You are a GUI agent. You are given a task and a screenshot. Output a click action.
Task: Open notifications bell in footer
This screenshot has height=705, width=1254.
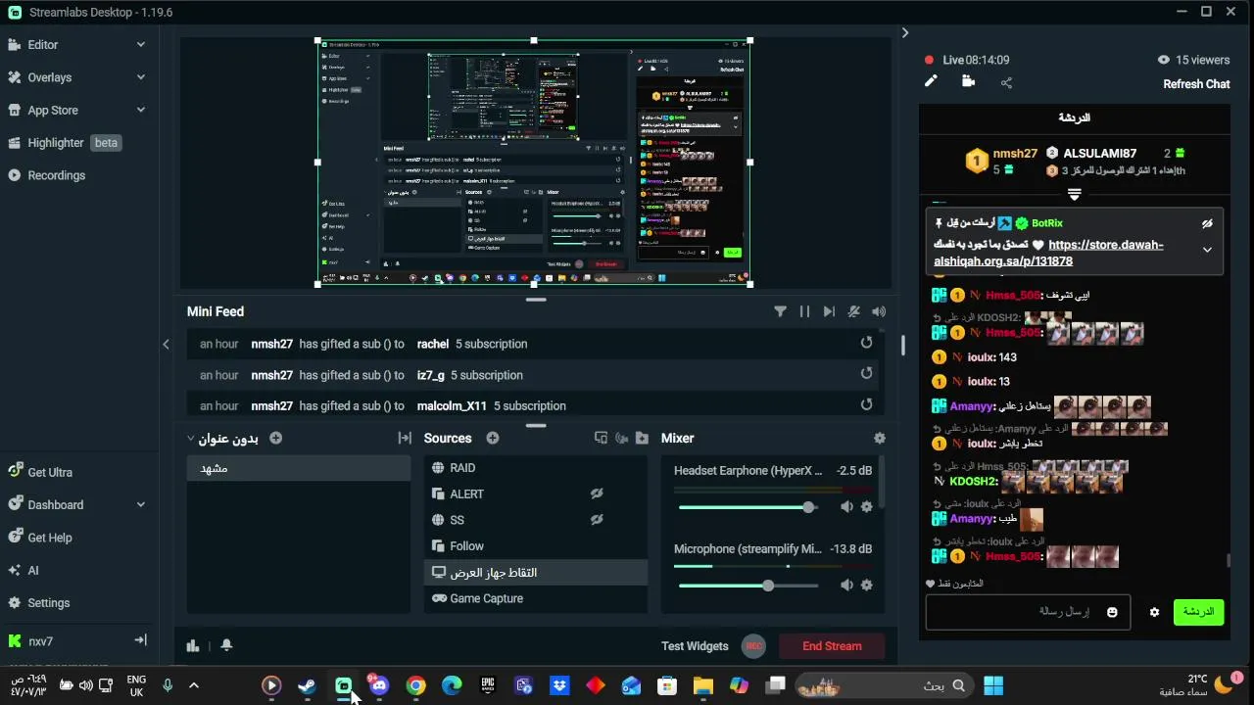point(226,645)
